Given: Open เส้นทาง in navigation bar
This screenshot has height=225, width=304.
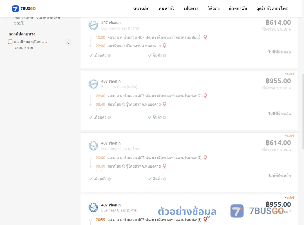Looking at the screenshot, I should tap(191, 8).
